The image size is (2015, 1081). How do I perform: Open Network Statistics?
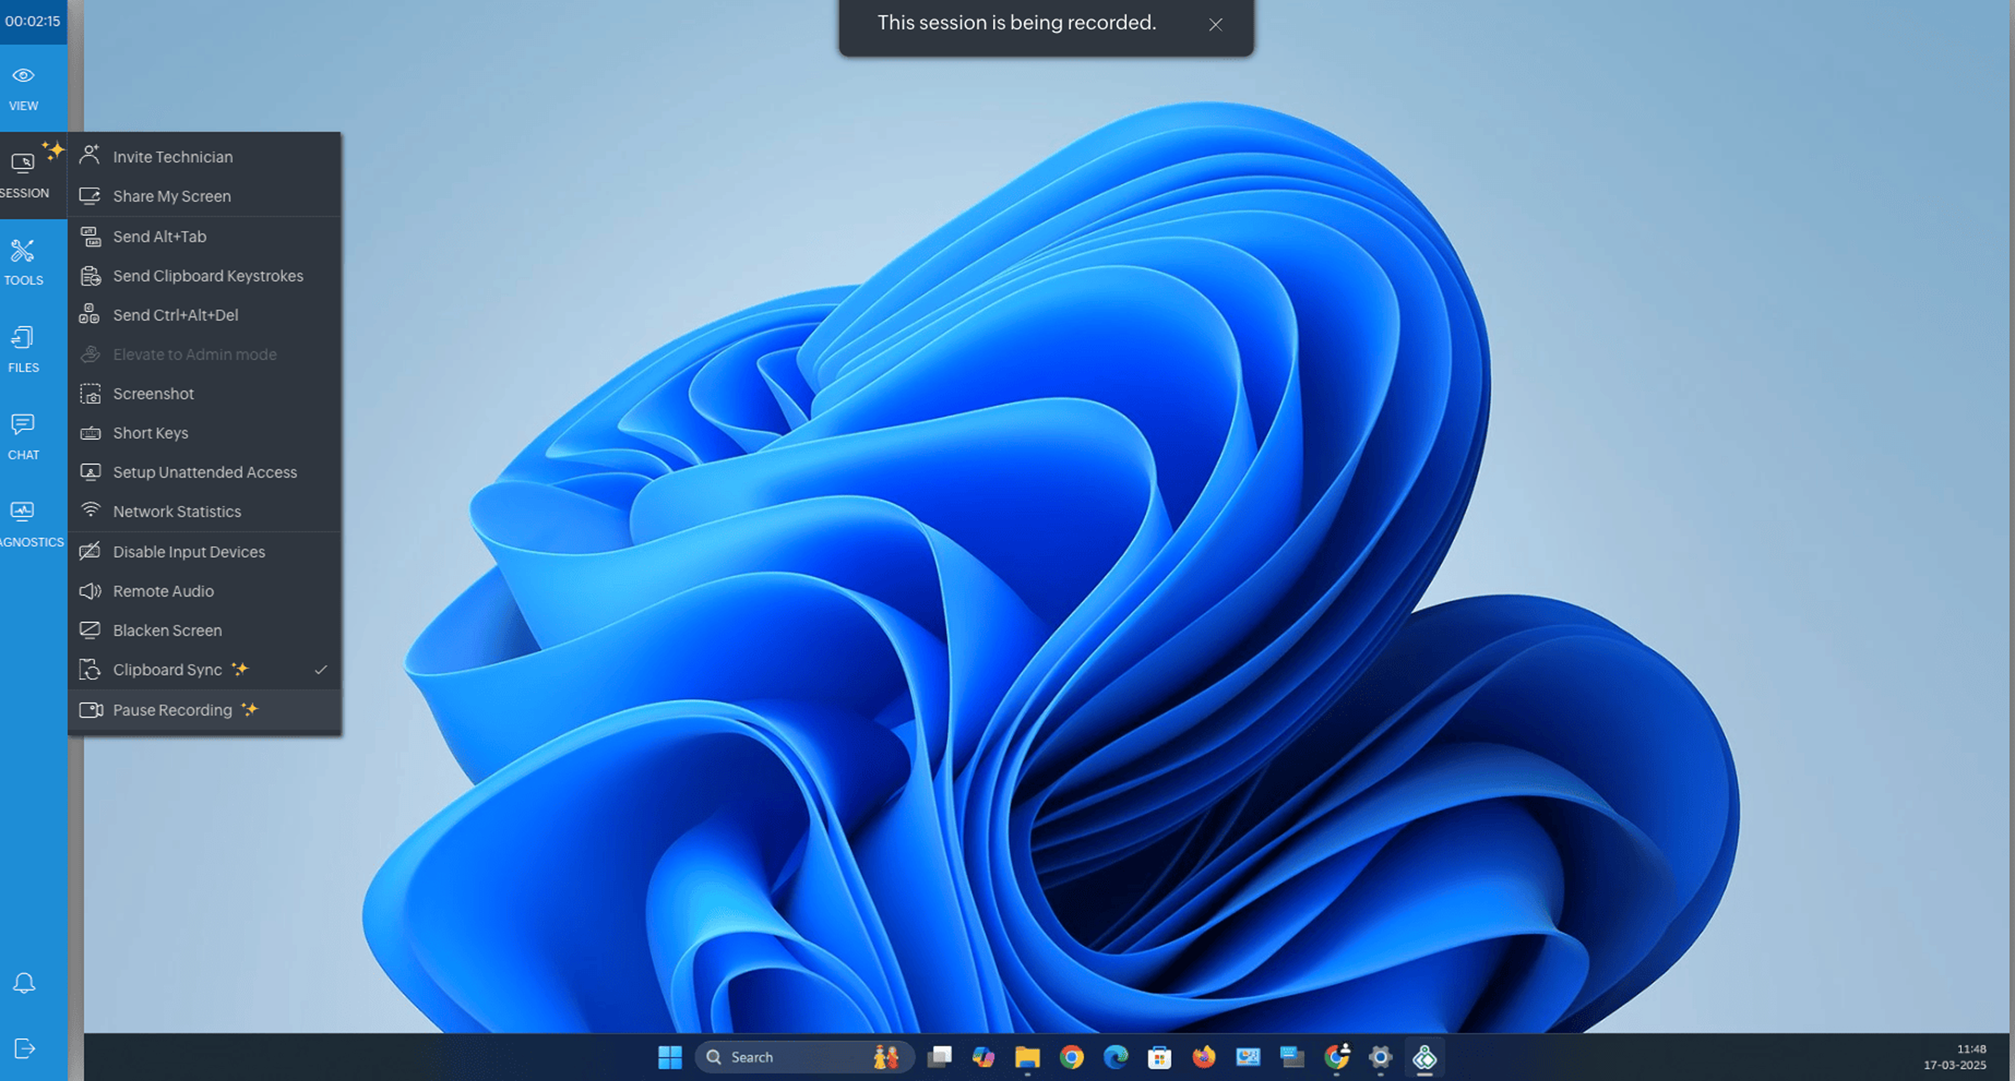177,511
